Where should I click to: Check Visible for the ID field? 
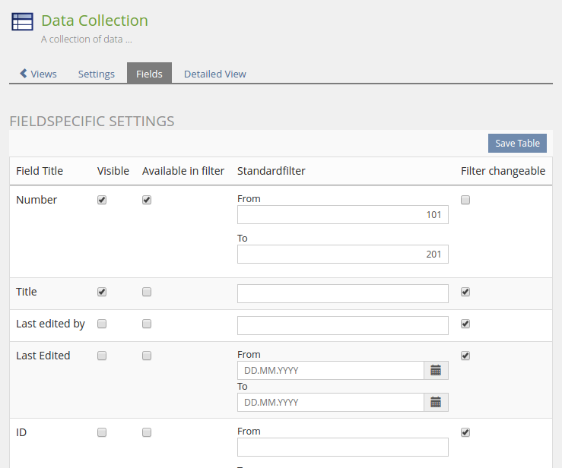[x=102, y=432]
